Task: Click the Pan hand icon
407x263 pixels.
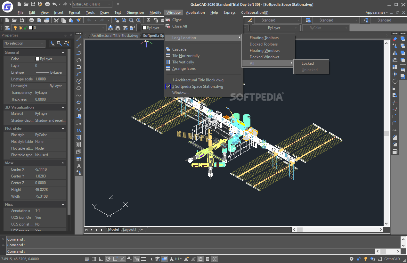Action: (117, 20)
